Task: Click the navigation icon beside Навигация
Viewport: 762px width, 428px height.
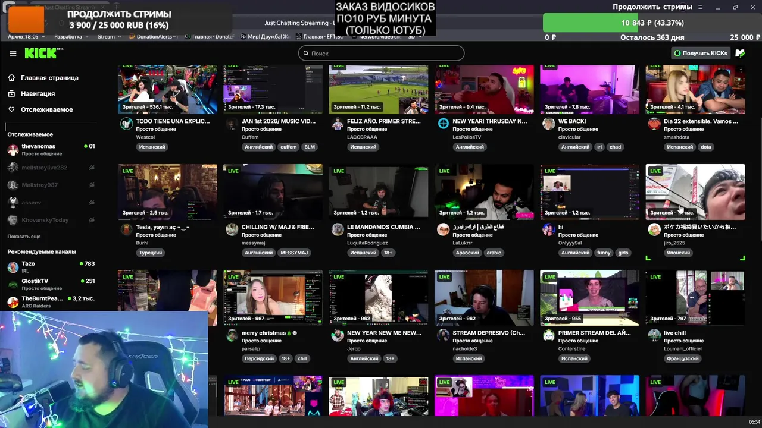Action: (x=11, y=93)
